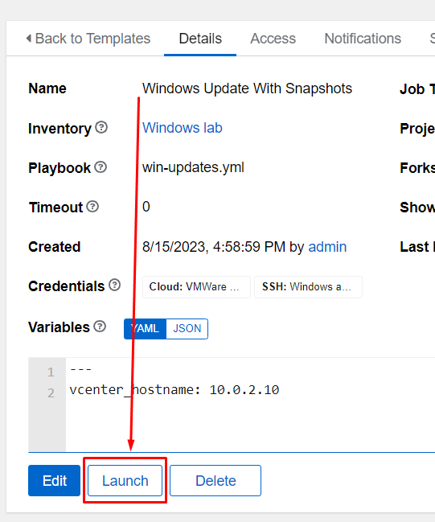Click the Delete button

pos(215,481)
